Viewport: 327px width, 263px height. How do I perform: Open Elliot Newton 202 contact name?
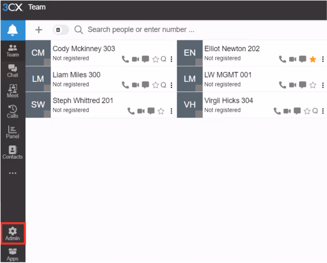coord(232,49)
